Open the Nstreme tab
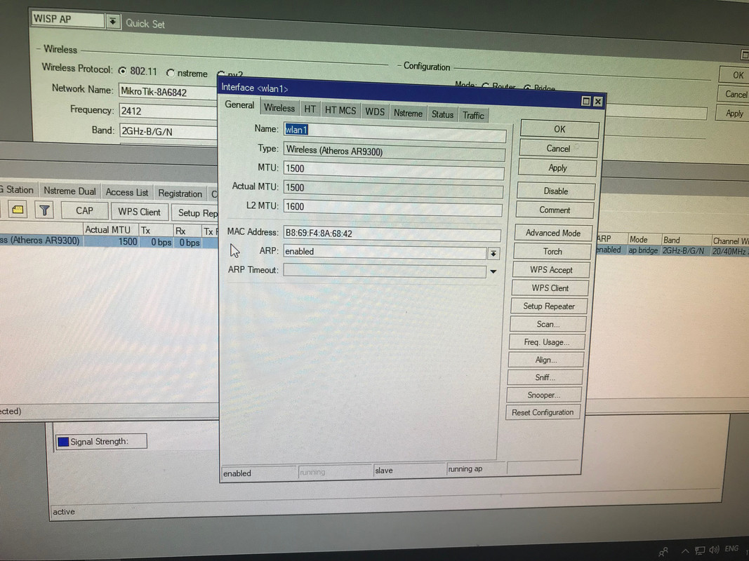749x561 pixels. tap(408, 113)
